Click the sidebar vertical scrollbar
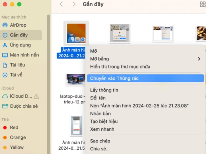 click(x=48, y=84)
